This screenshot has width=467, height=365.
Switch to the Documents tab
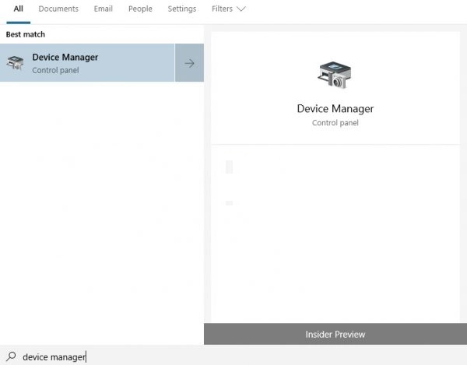click(x=58, y=9)
